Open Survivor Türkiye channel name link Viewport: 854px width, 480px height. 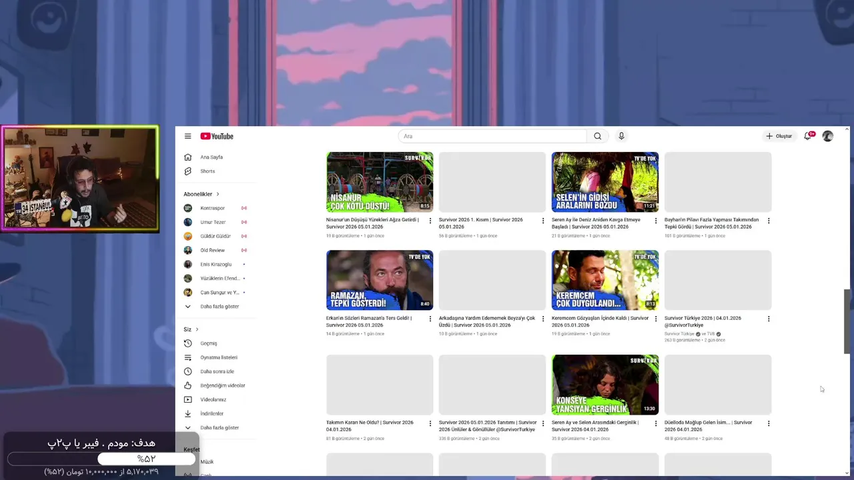click(x=679, y=334)
